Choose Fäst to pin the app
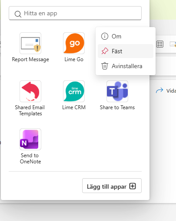This screenshot has width=176, height=221. pyautogui.click(x=126, y=51)
